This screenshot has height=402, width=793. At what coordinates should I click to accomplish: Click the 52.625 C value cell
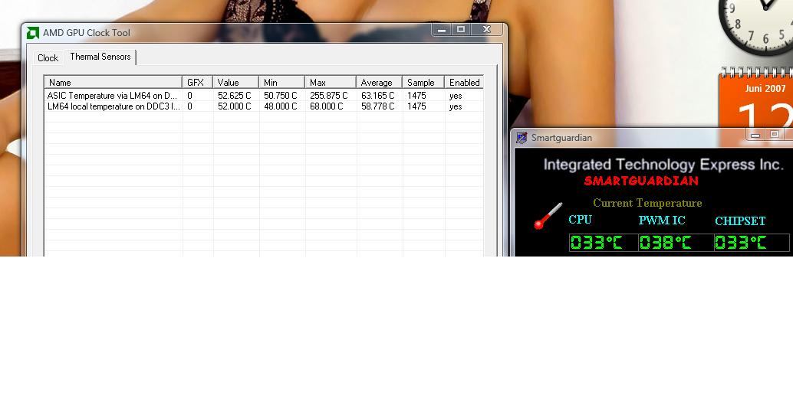(234, 96)
